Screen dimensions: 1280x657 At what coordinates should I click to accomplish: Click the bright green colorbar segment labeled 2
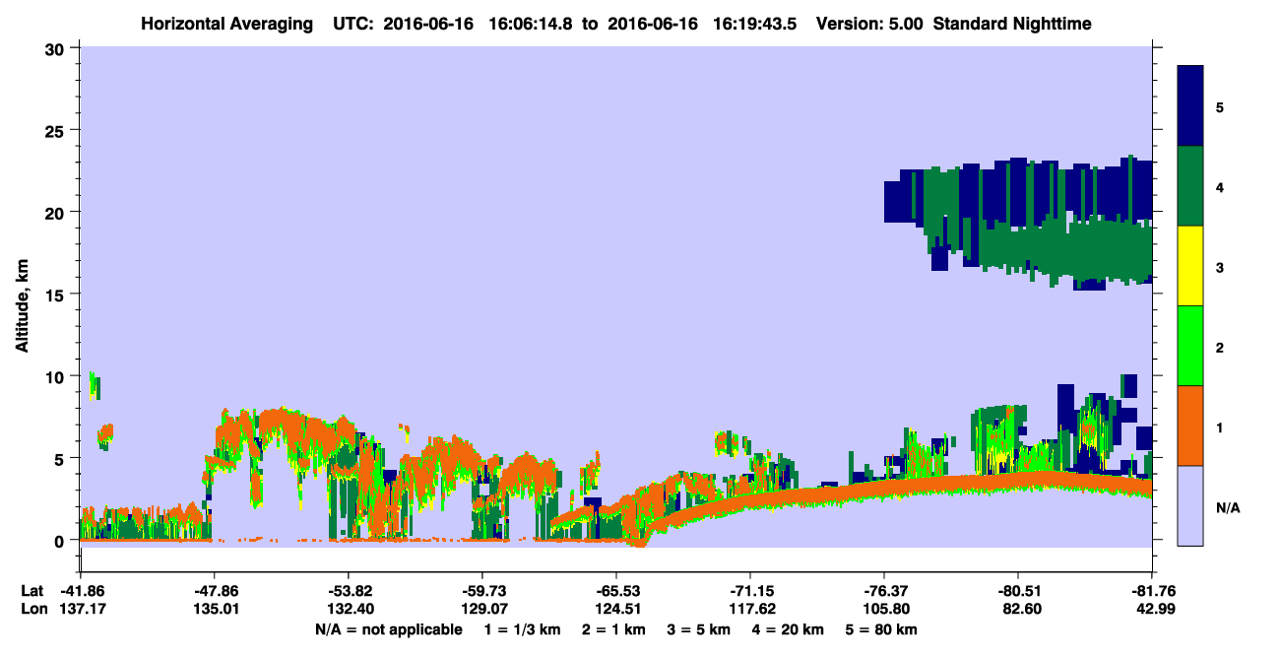coord(1190,346)
